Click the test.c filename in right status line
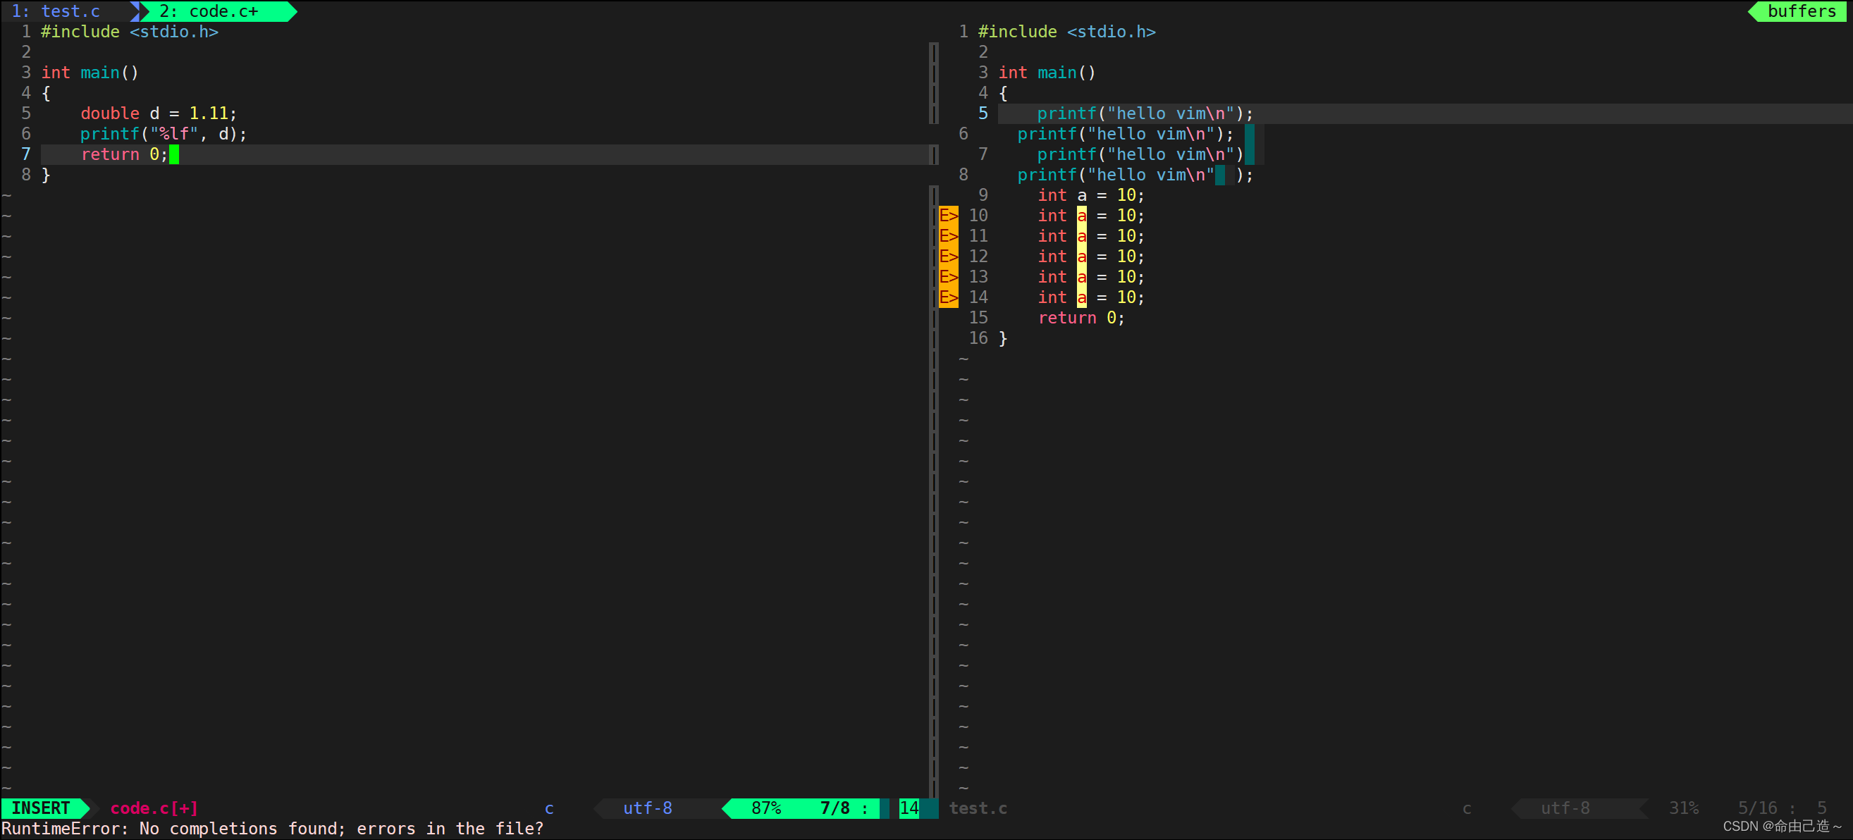Image resolution: width=1853 pixels, height=840 pixels. click(x=978, y=808)
